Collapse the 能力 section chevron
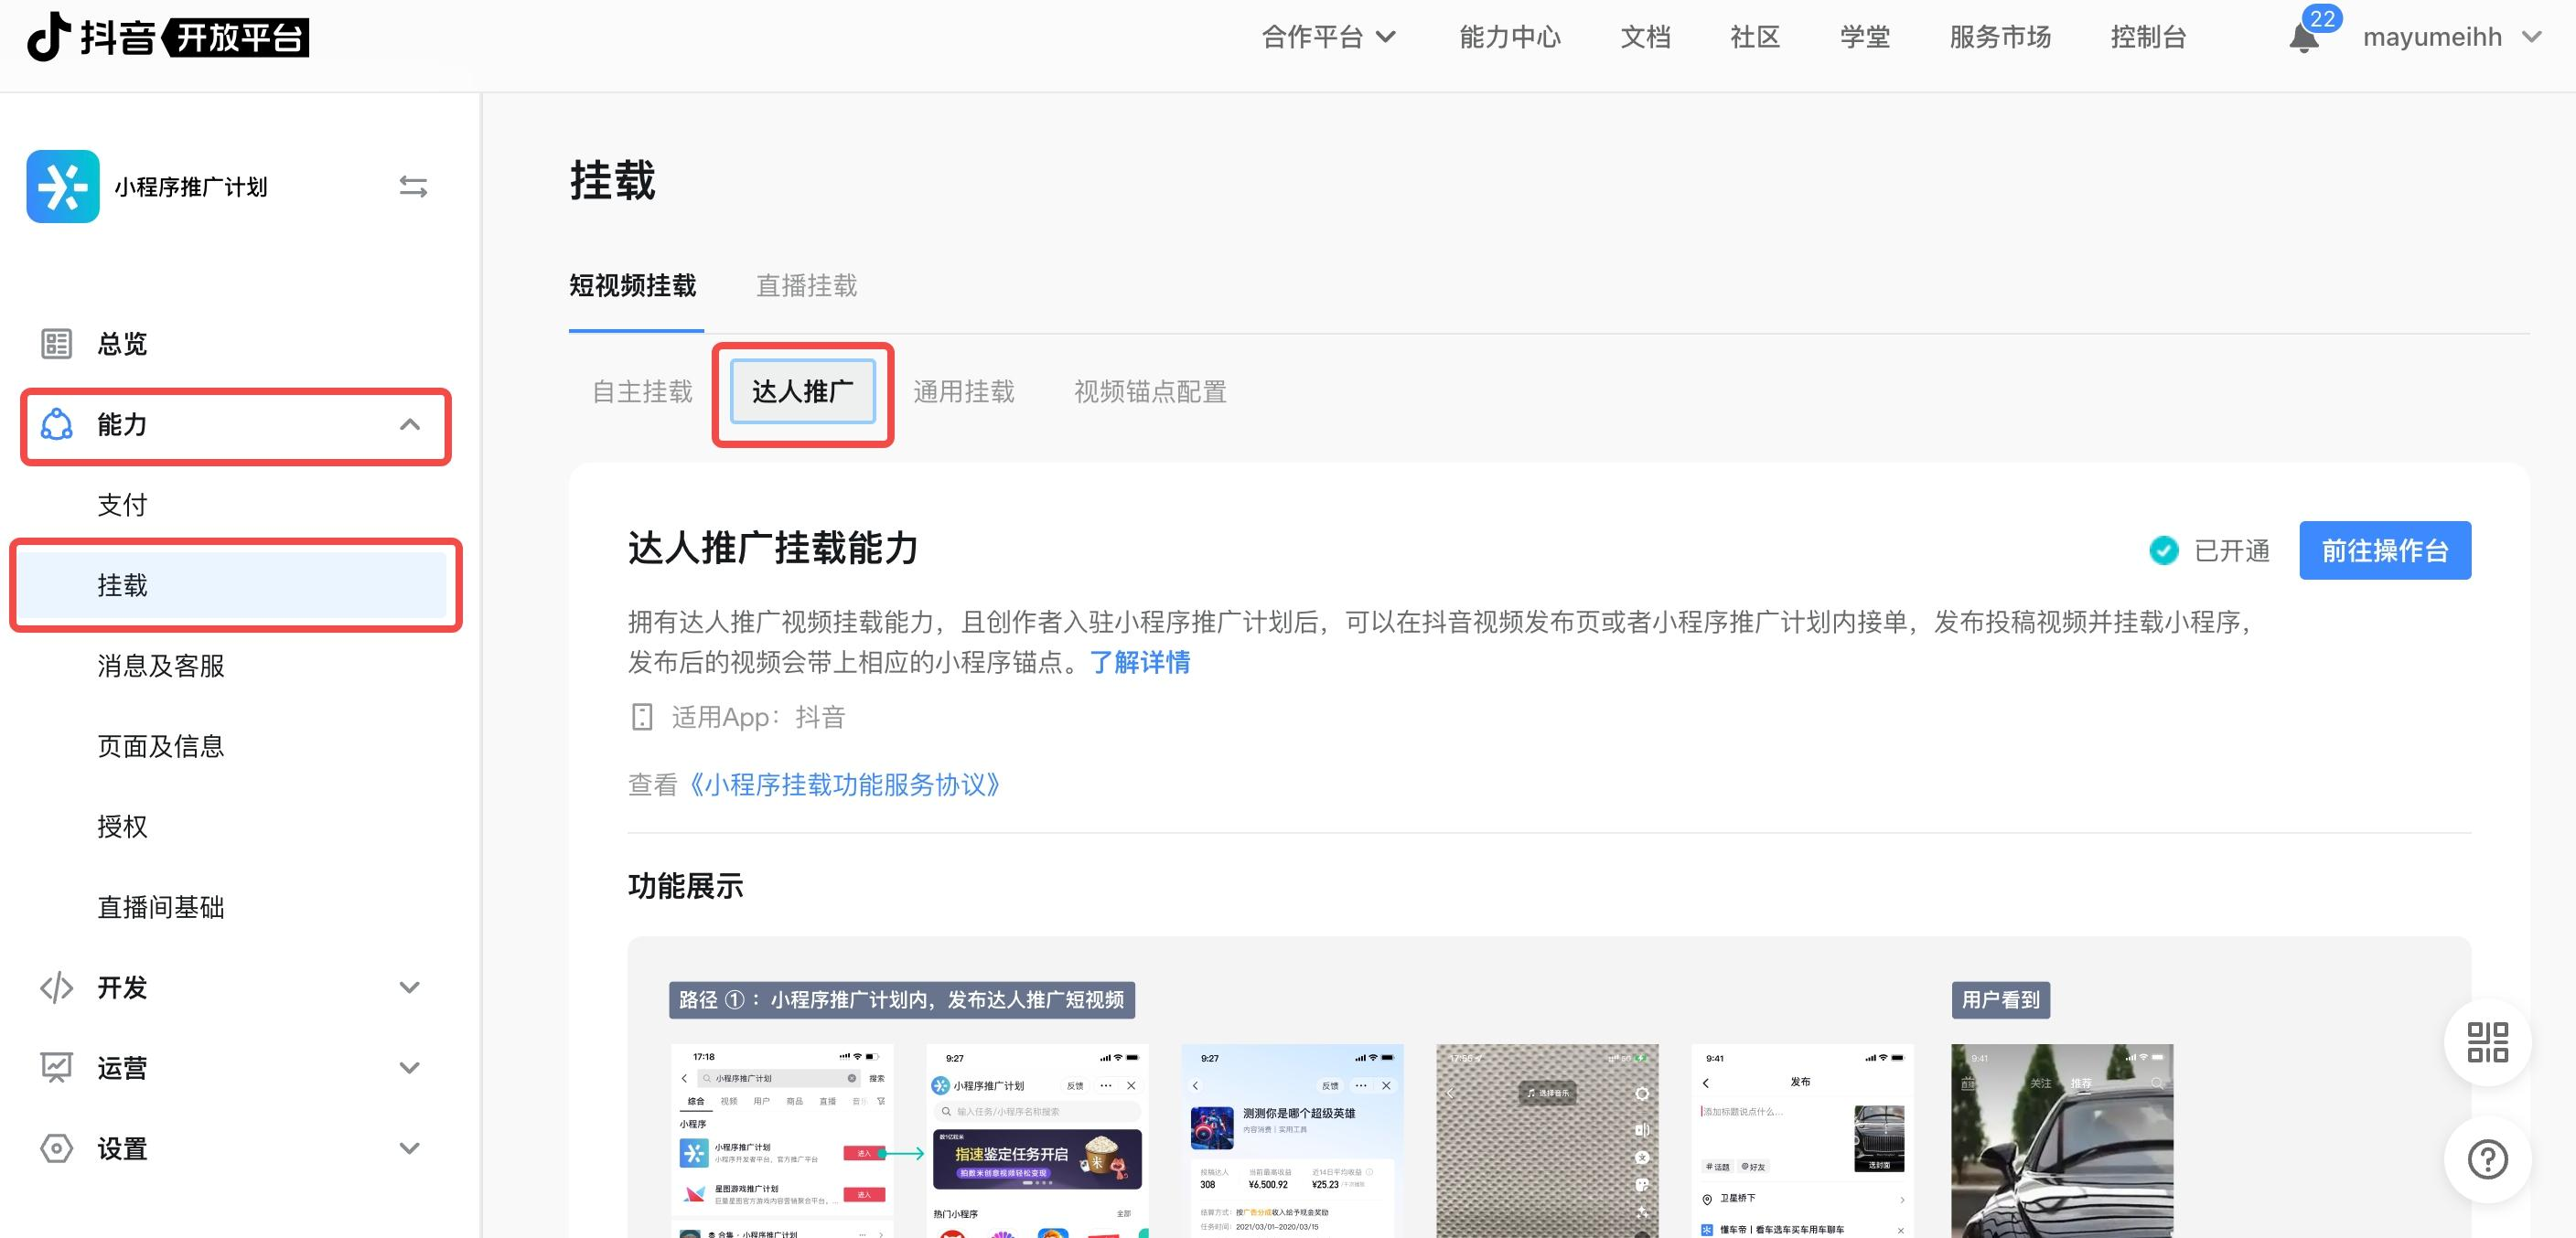This screenshot has width=2576, height=1238. [409, 424]
